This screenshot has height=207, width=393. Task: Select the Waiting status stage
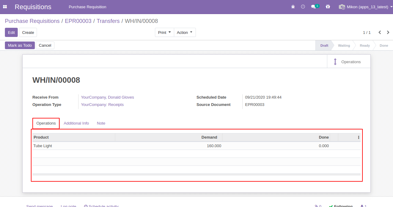coord(344,45)
